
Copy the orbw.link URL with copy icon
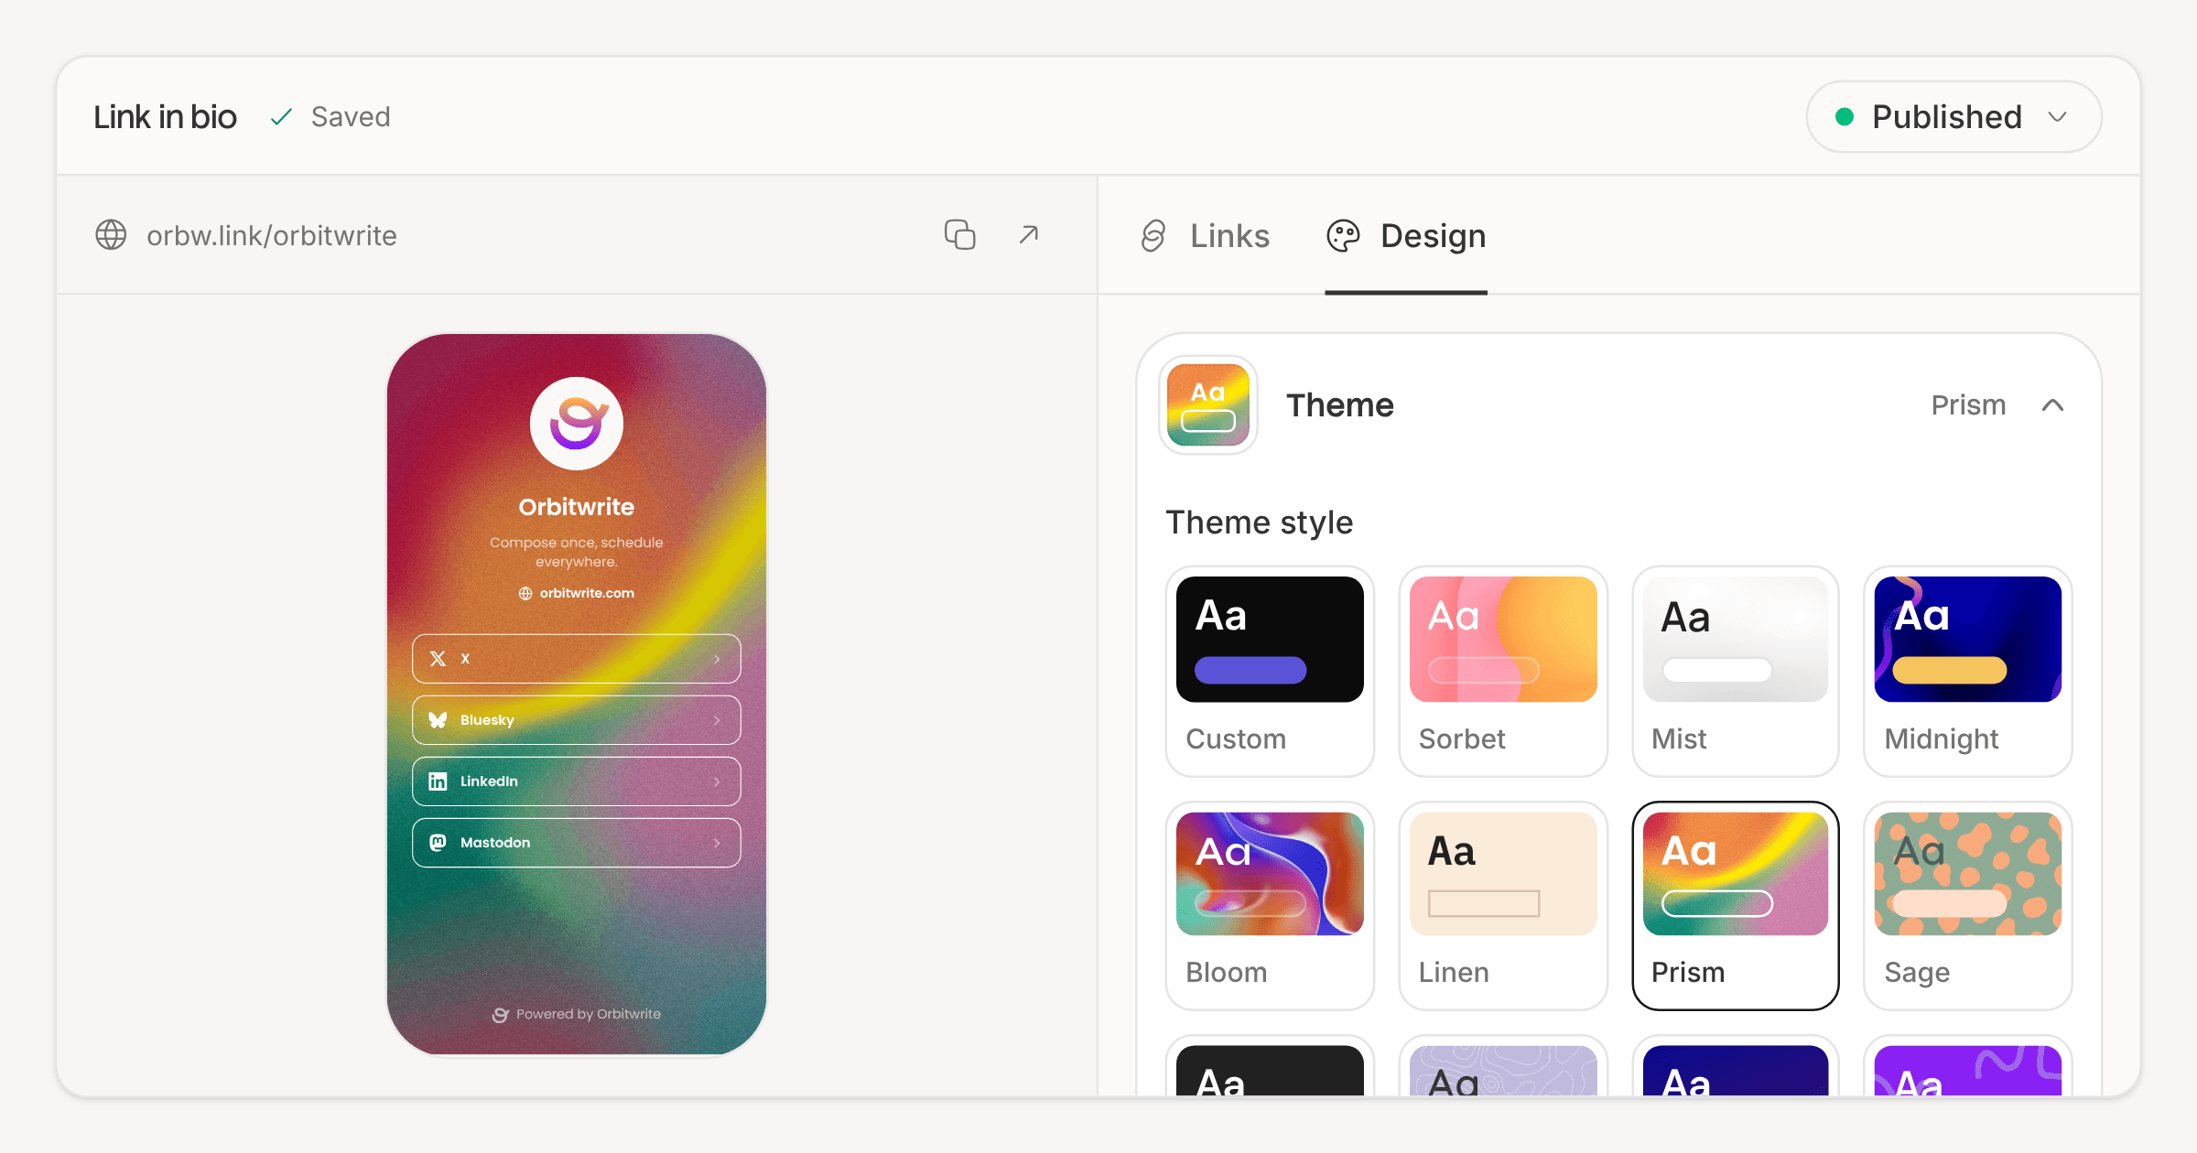tap(959, 235)
